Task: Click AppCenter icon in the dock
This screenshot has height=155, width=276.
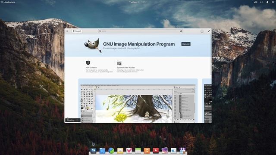Action: (x=182, y=150)
